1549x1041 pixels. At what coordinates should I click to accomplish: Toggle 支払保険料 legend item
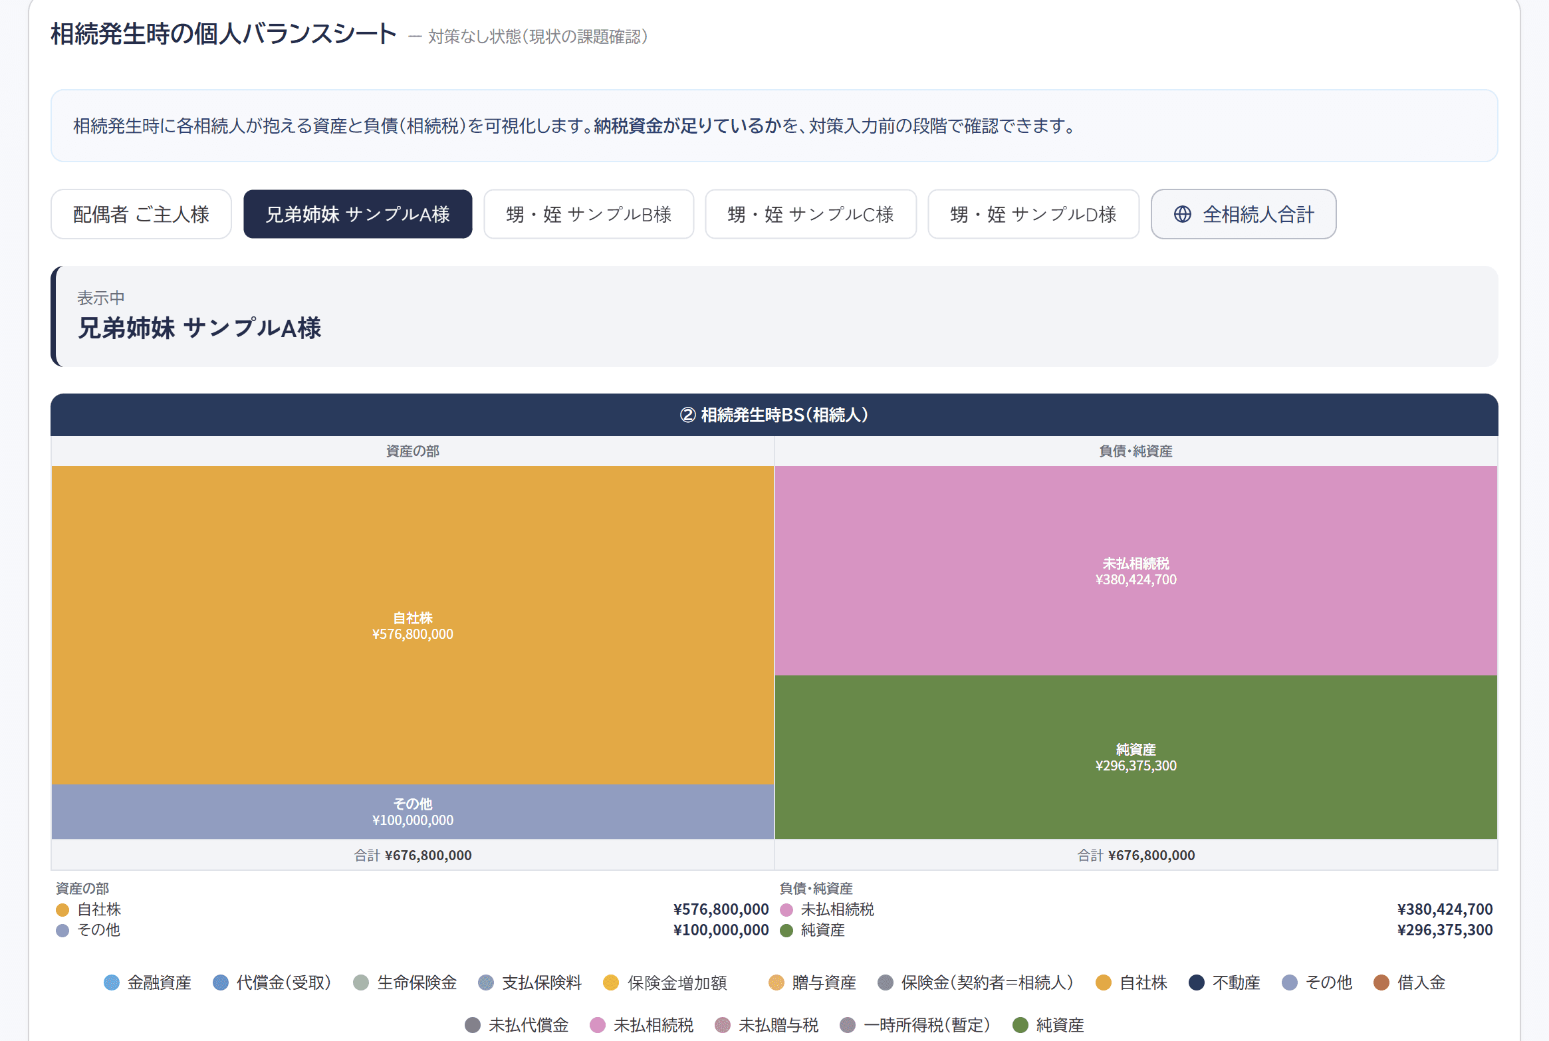coord(530,983)
